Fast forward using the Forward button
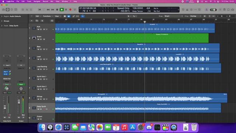 point(52,10)
